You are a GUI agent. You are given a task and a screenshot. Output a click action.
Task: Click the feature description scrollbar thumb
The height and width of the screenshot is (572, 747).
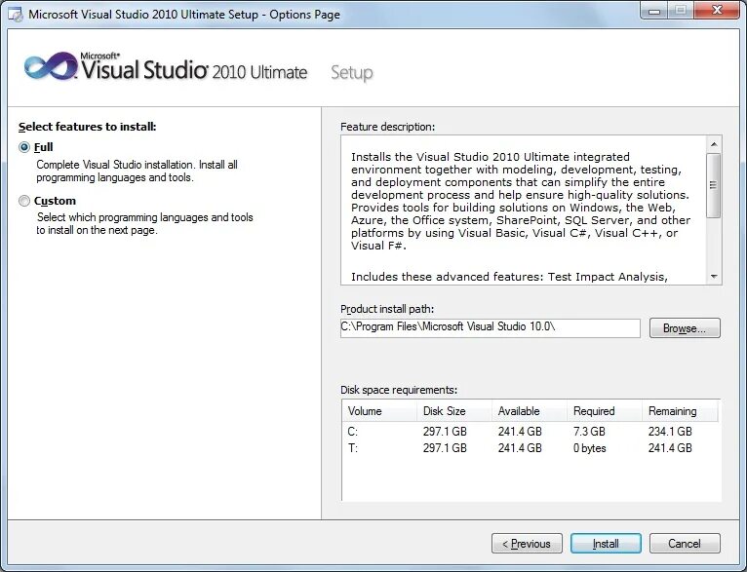click(x=714, y=185)
